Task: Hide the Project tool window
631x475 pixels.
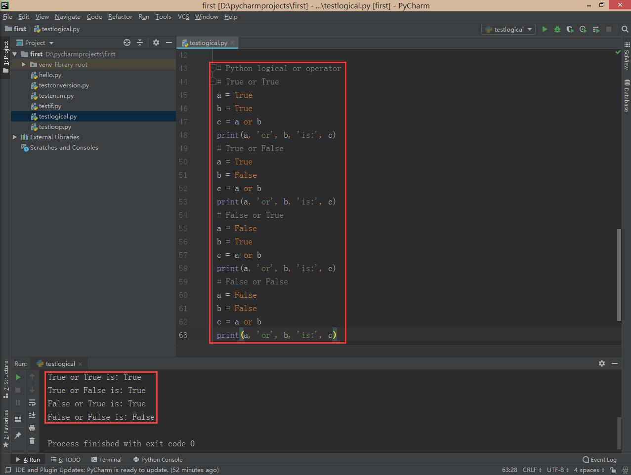Action: coord(169,42)
